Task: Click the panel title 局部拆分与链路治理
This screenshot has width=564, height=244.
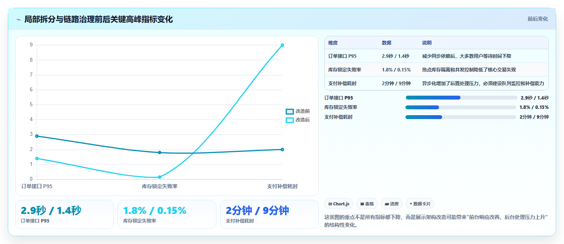Action: coord(98,20)
